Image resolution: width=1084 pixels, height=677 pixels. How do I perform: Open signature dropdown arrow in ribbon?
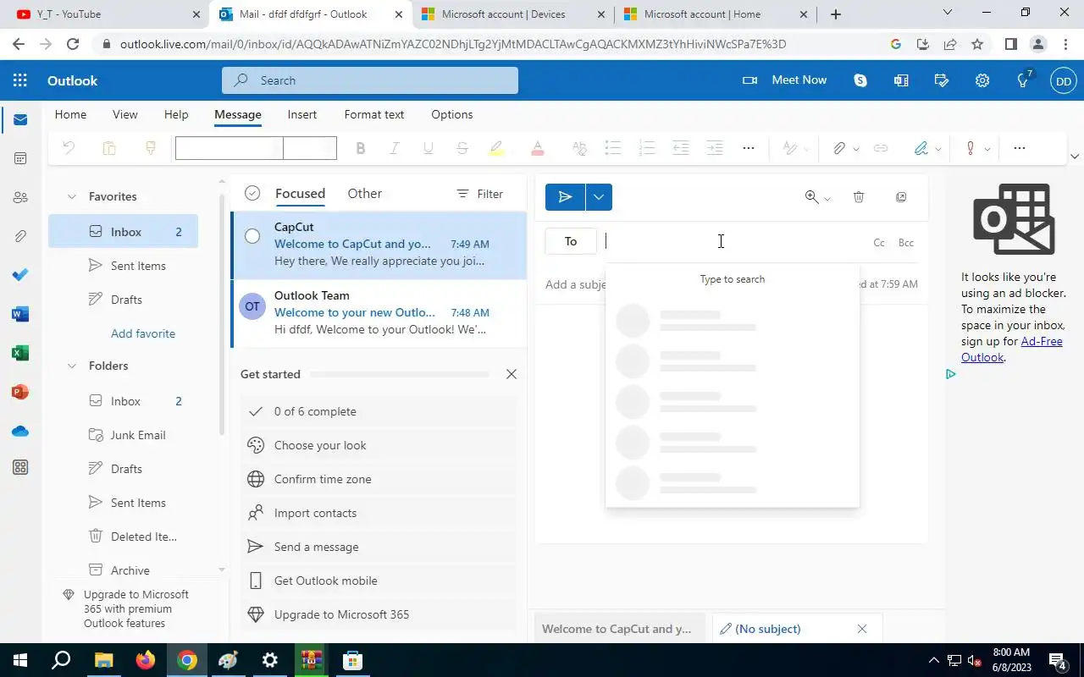938,149
